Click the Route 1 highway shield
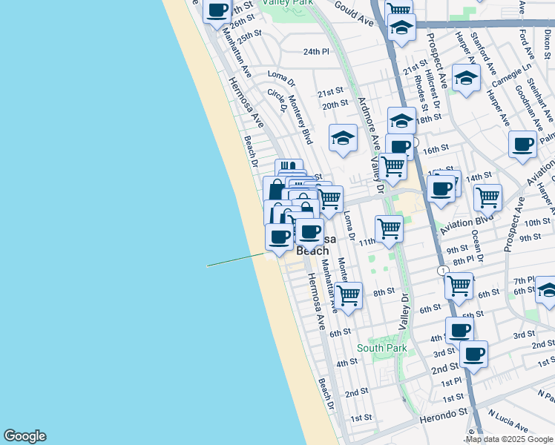Screen dimensions: 555x445 pyautogui.click(x=441, y=271)
